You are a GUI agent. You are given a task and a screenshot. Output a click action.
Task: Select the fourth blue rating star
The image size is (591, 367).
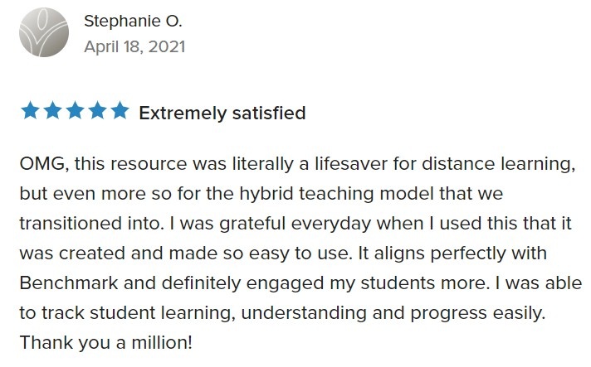tap(98, 111)
